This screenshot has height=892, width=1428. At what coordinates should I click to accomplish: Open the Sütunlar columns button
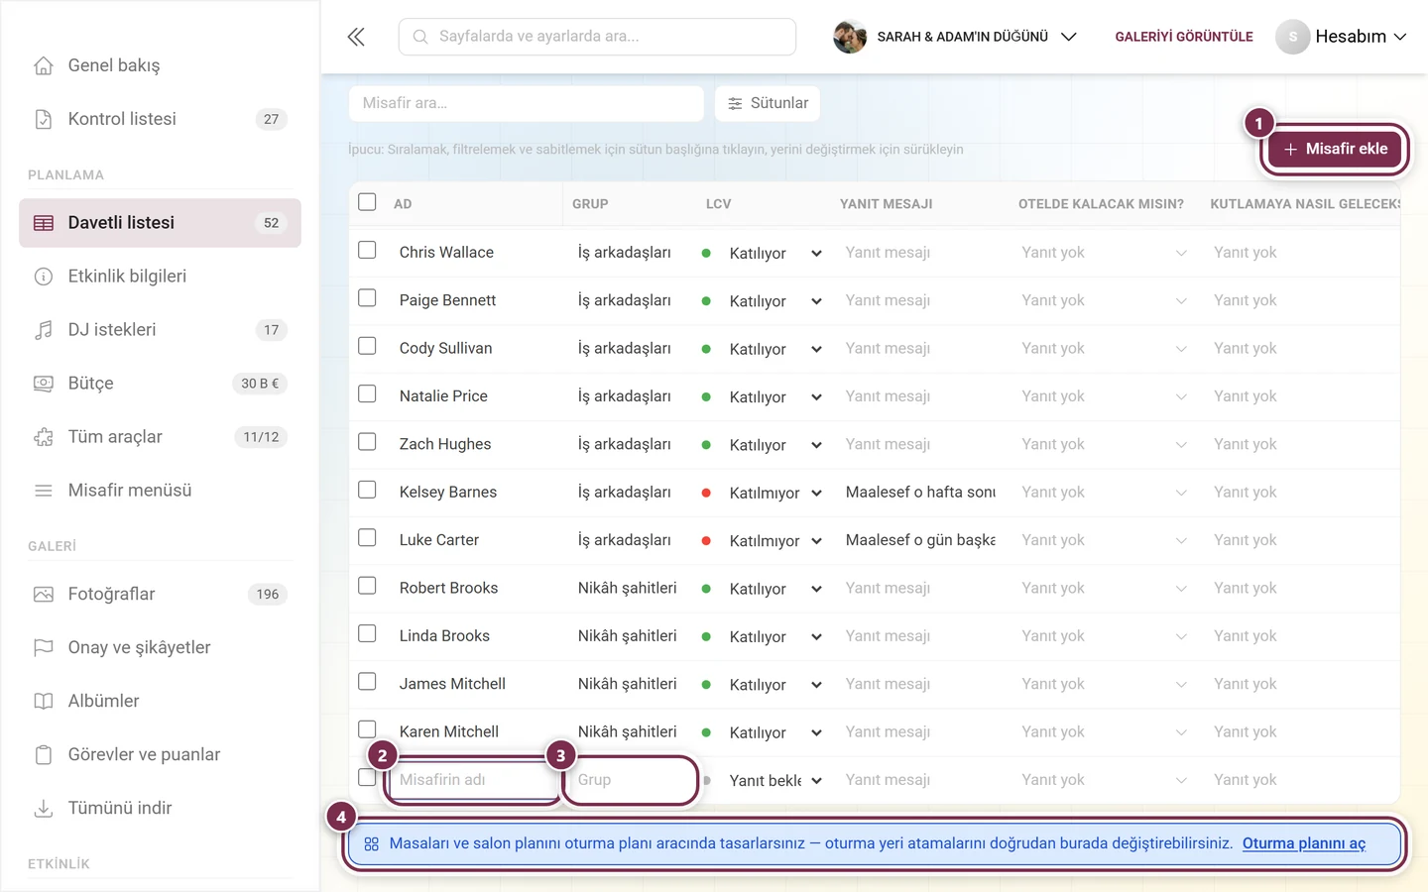pos(768,103)
